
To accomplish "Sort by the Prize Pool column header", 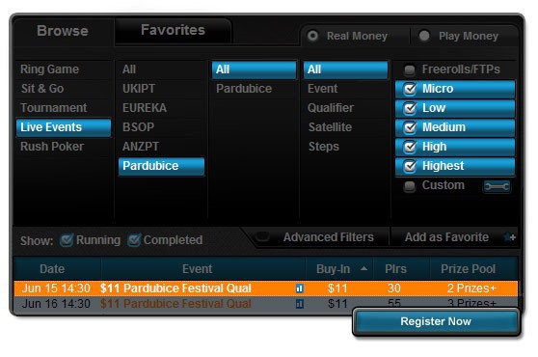I will click(x=473, y=269).
